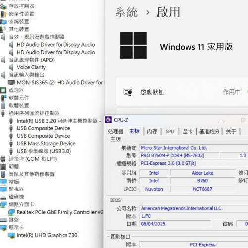The image size is (248, 248).
Task: Switch to the 显卡 tab in CPU-Z
Action: click(x=187, y=131)
